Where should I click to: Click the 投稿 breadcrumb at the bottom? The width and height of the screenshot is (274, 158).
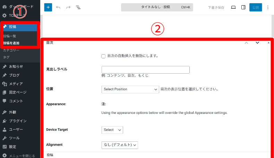point(50,155)
